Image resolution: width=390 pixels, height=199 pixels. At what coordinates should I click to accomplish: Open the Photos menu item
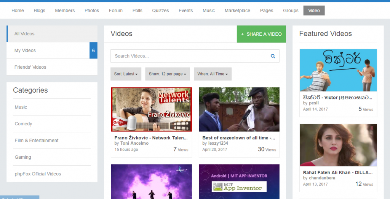tap(92, 10)
